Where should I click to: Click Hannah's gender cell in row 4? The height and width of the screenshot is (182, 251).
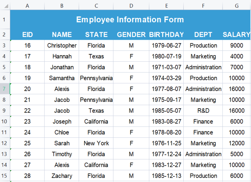[x=131, y=56]
